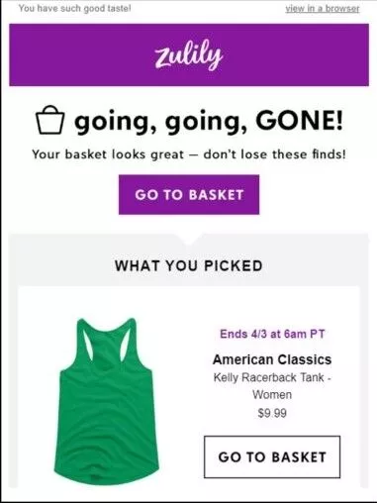Select the American Classics brand name

pos(272,359)
